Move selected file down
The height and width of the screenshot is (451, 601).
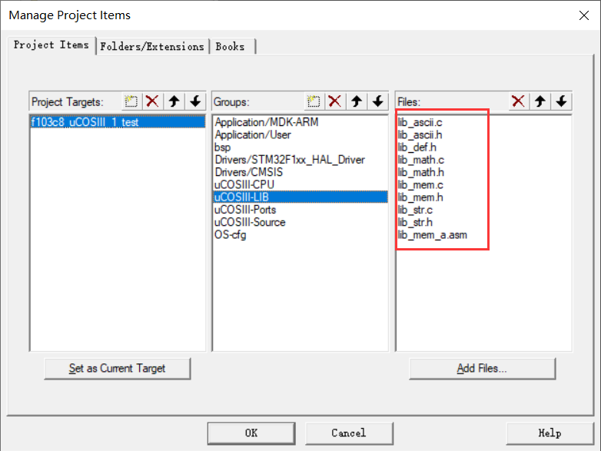click(562, 101)
